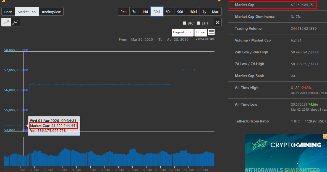
Task: Click the small orange ad badge icon
Action: point(325,136)
